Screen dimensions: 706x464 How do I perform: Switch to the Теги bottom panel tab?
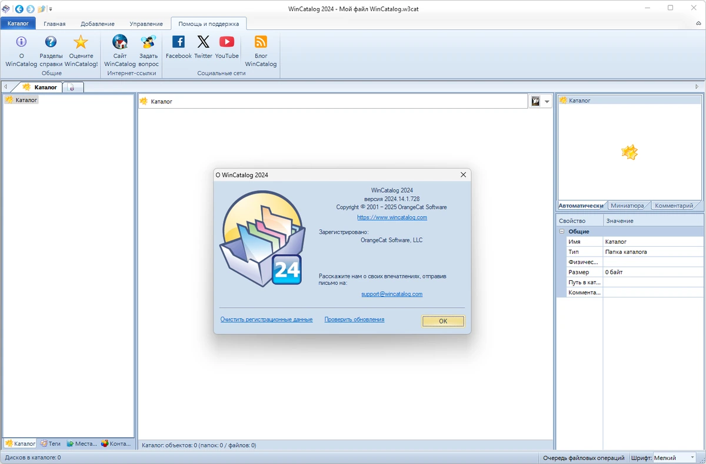(51, 443)
